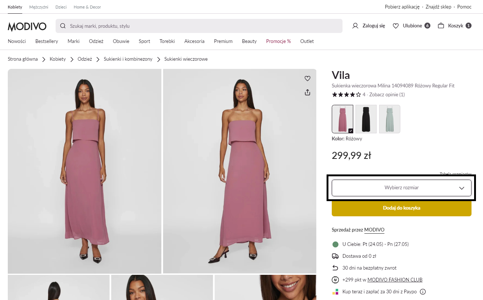This screenshot has height=300, width=483.
Task: Click the Dodaj do koszyka button
Action: 401,208
